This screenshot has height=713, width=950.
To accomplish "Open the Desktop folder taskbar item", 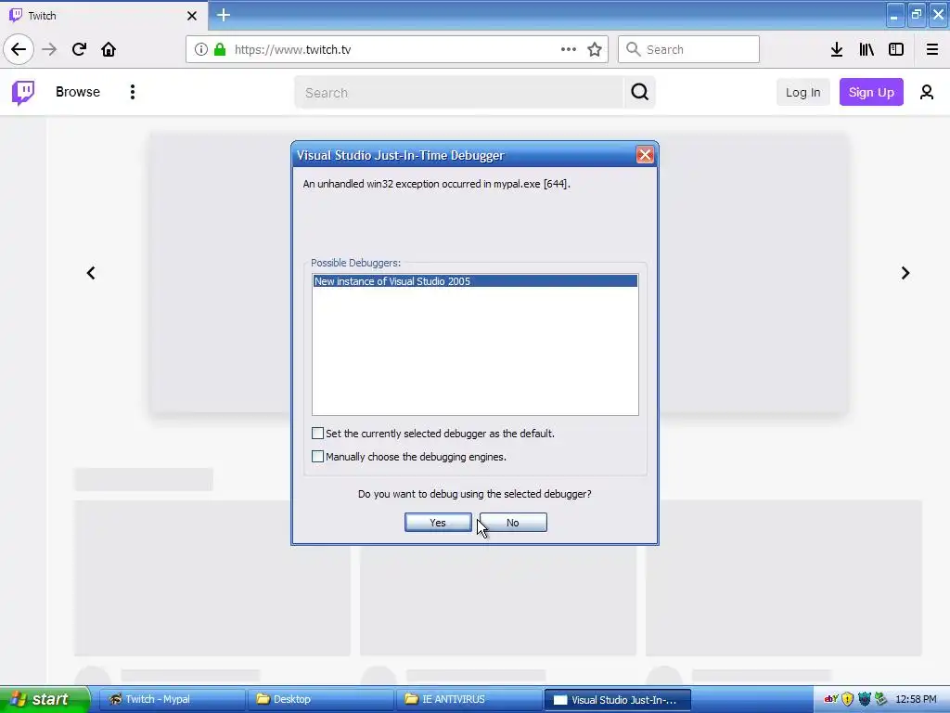I will [320, 700].
